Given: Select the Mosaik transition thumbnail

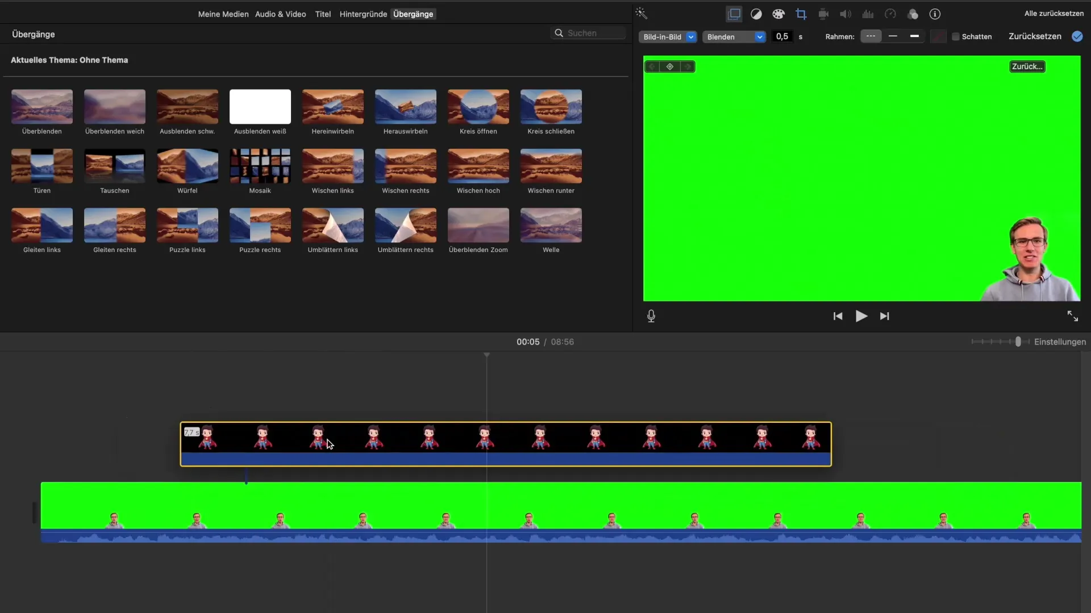Looking at the screenshot, I should point(260,166).
